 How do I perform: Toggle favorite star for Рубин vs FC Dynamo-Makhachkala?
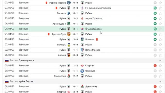coord(160,8)
